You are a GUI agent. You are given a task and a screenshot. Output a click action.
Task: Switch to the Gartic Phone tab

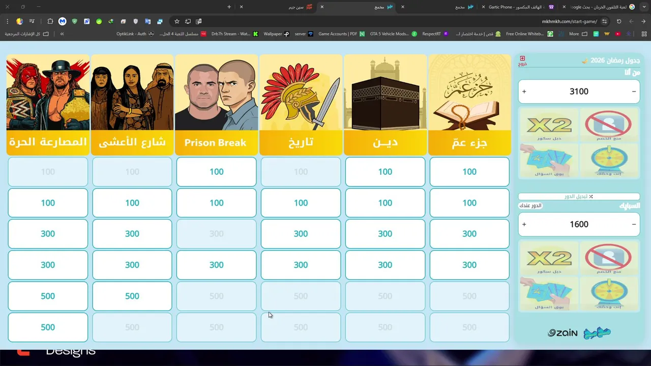coord(521,7)
